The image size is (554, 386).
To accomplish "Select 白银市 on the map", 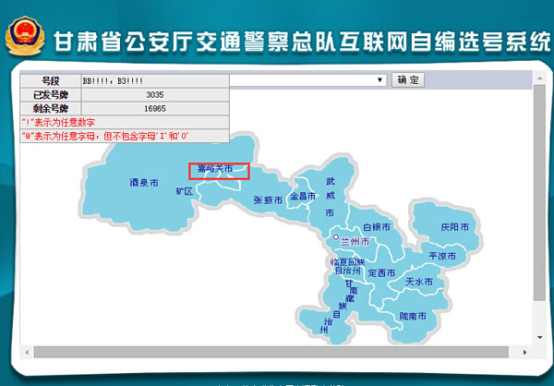I will [377, 227].
